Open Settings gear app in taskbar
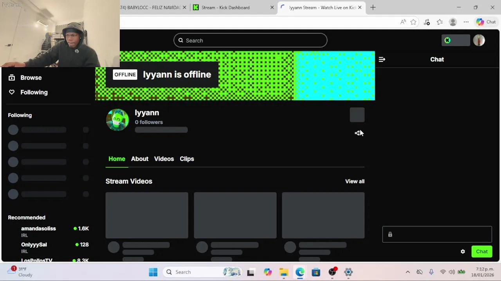The image size is (501, 281). [348, 272]
